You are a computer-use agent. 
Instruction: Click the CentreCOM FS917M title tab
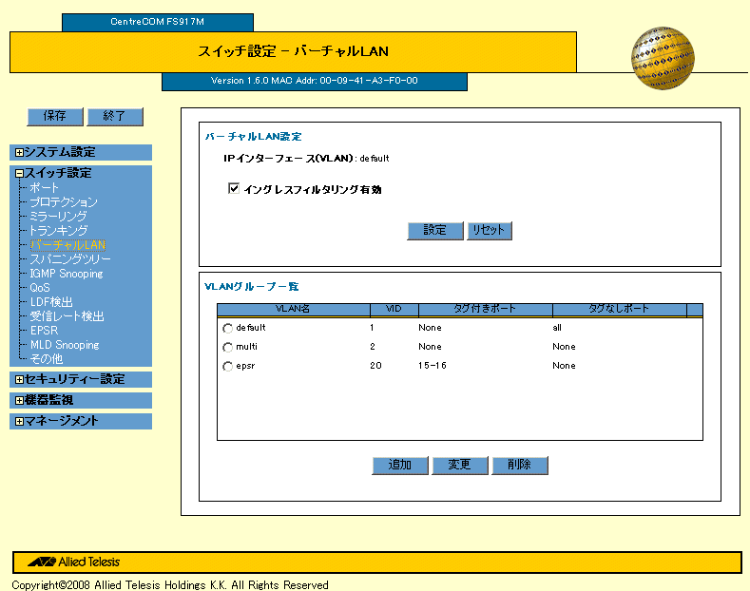(x=158, y=22)
